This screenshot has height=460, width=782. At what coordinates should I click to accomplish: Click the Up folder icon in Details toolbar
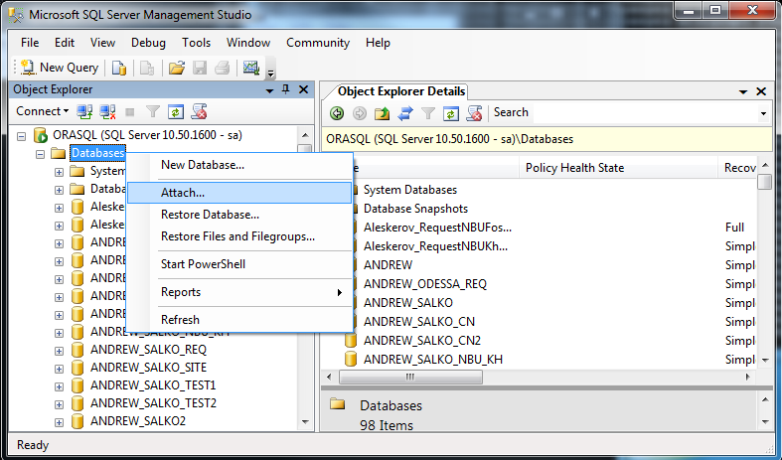[383, 112]
